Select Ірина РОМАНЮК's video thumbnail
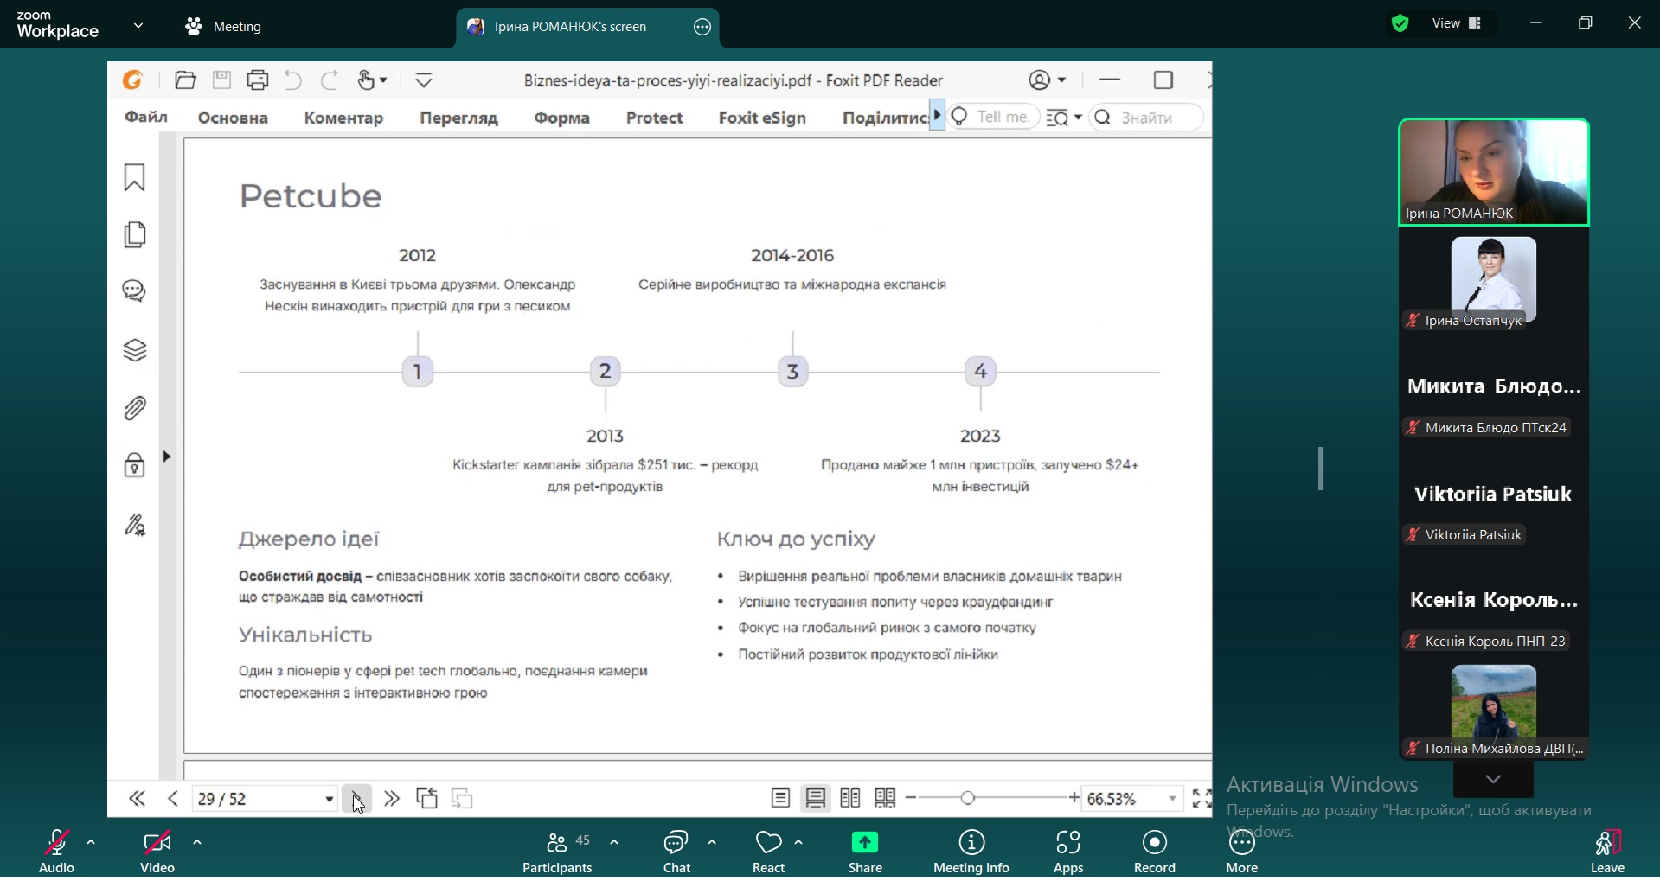Viewport: 1660px width, 881px height. (x=1493, y=171)
